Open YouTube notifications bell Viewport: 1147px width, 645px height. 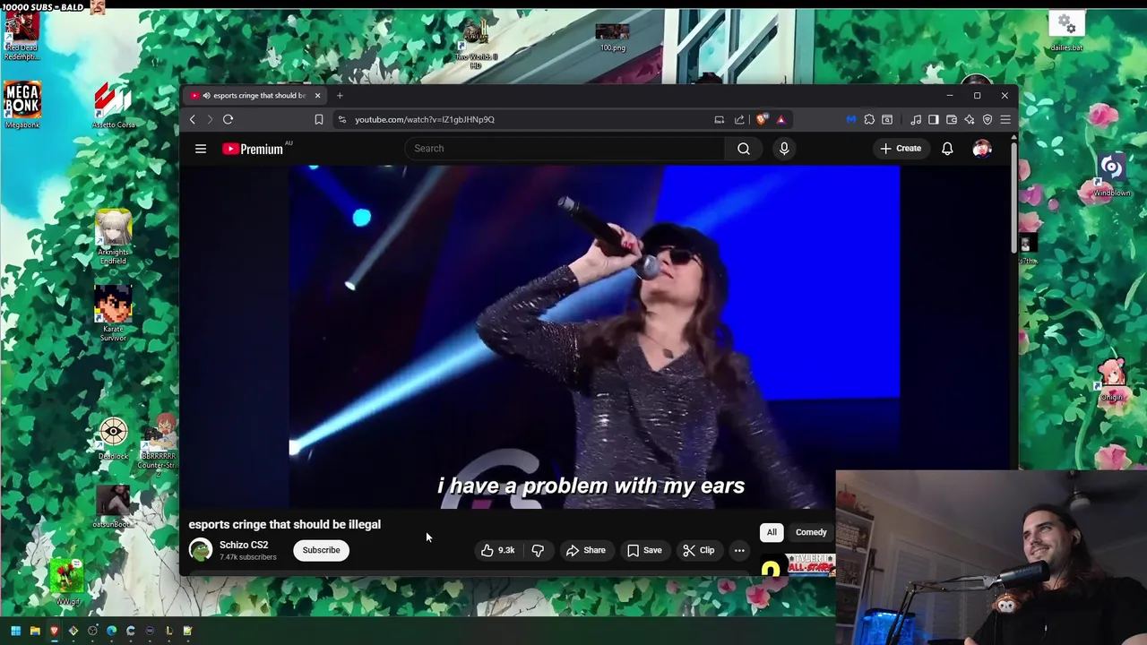coord(947,149)
